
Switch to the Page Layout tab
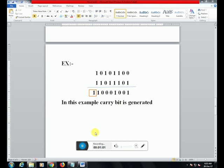pyautogui.click(x=43, y=6)
